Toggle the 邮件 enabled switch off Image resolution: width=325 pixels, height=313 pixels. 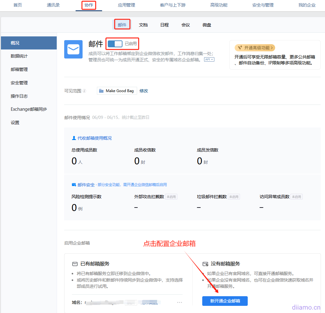click(x=115, y=44)
